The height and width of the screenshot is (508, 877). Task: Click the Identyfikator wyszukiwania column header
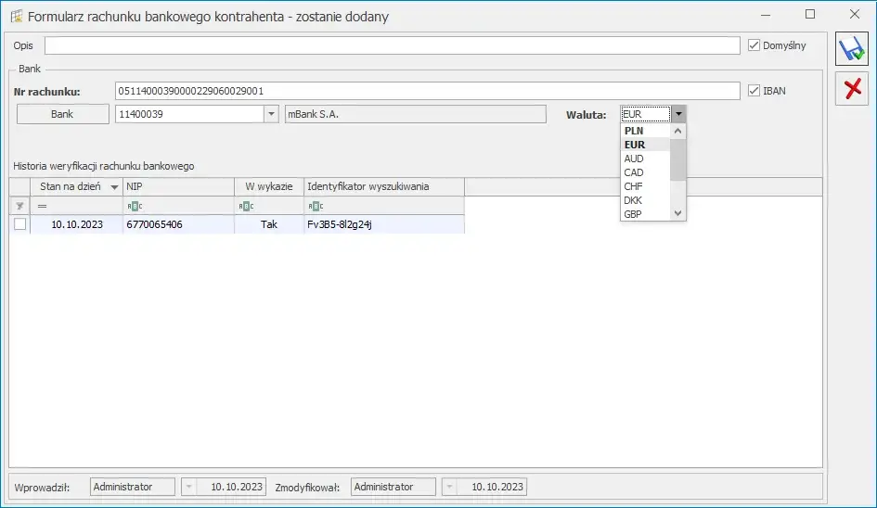coord(384,186)
